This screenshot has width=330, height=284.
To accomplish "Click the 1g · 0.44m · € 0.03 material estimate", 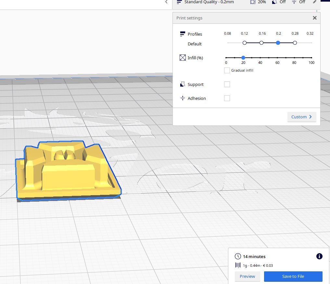I will click(x=258, y=266).
